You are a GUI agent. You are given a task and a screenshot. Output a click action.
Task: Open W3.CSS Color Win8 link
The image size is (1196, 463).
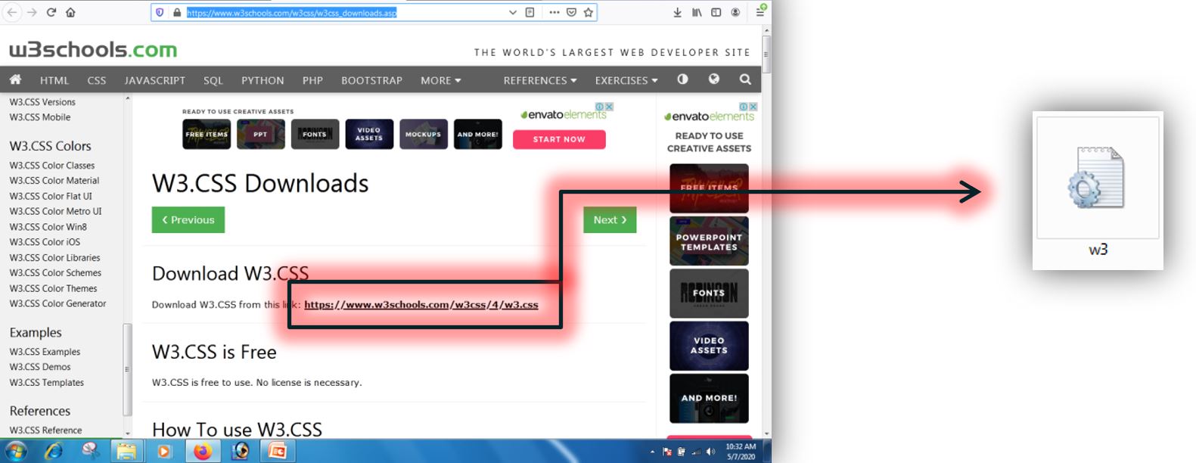[48, 227]
